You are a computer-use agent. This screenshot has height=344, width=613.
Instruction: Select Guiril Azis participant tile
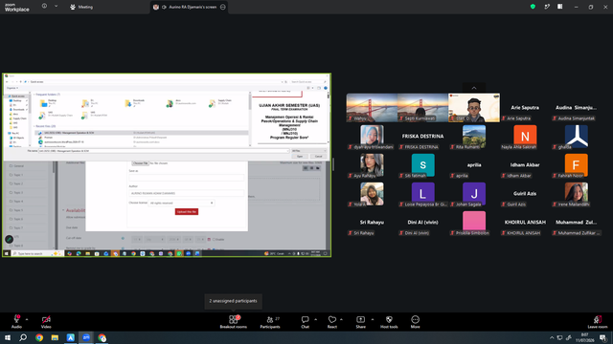[525, 194]
